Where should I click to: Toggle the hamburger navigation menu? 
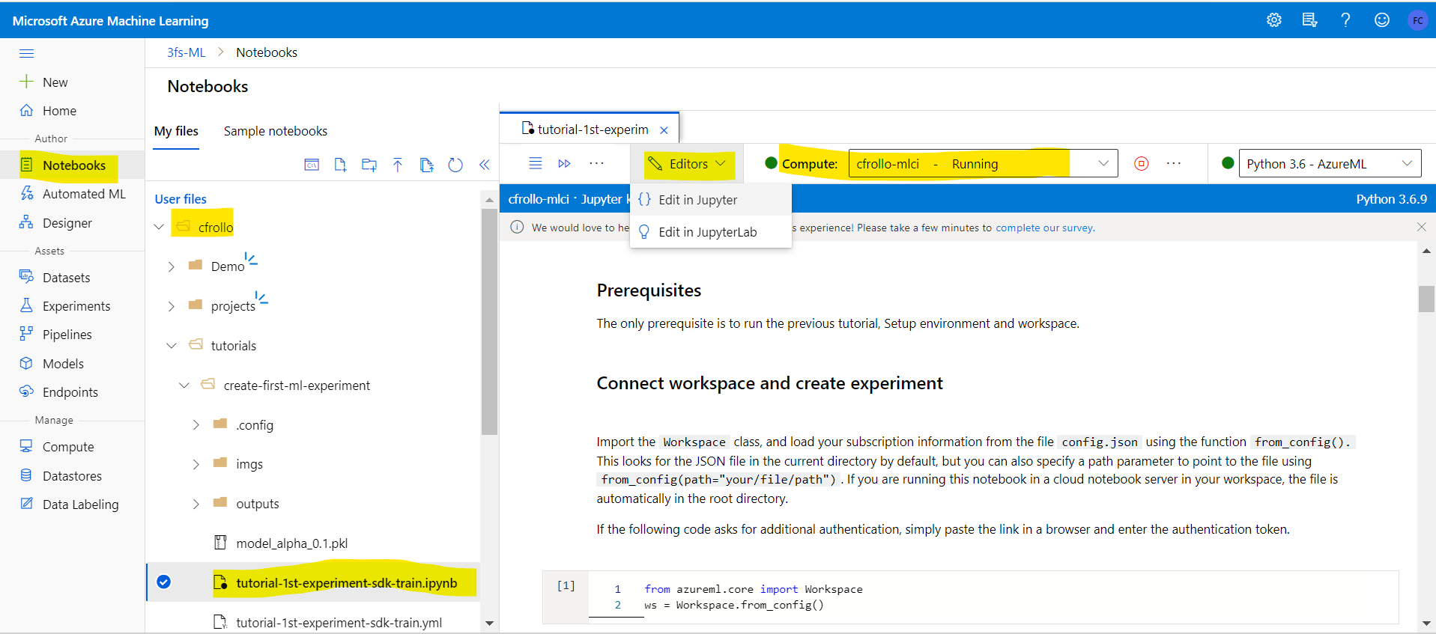pyautogui.click(x=26, y=53)
